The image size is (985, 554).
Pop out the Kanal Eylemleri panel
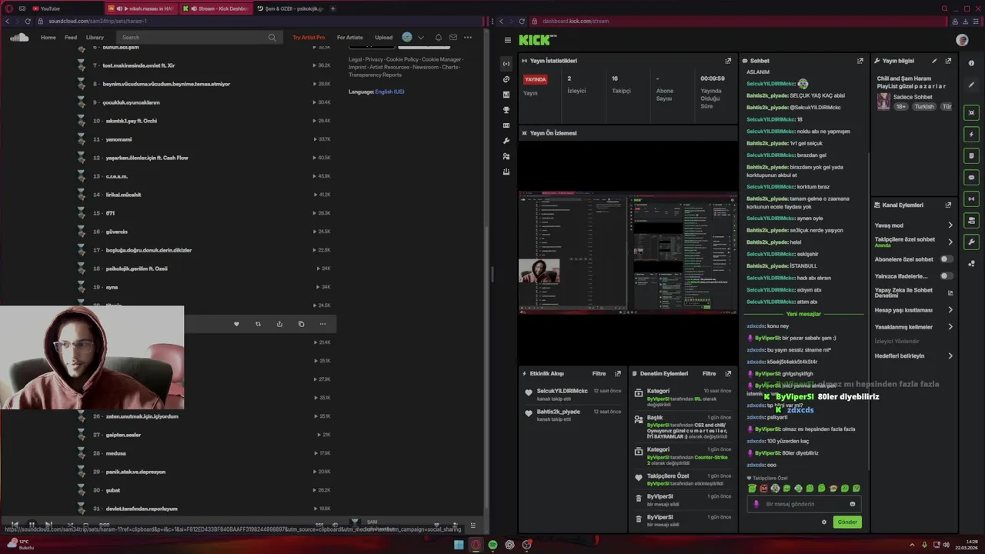(948, 205)
